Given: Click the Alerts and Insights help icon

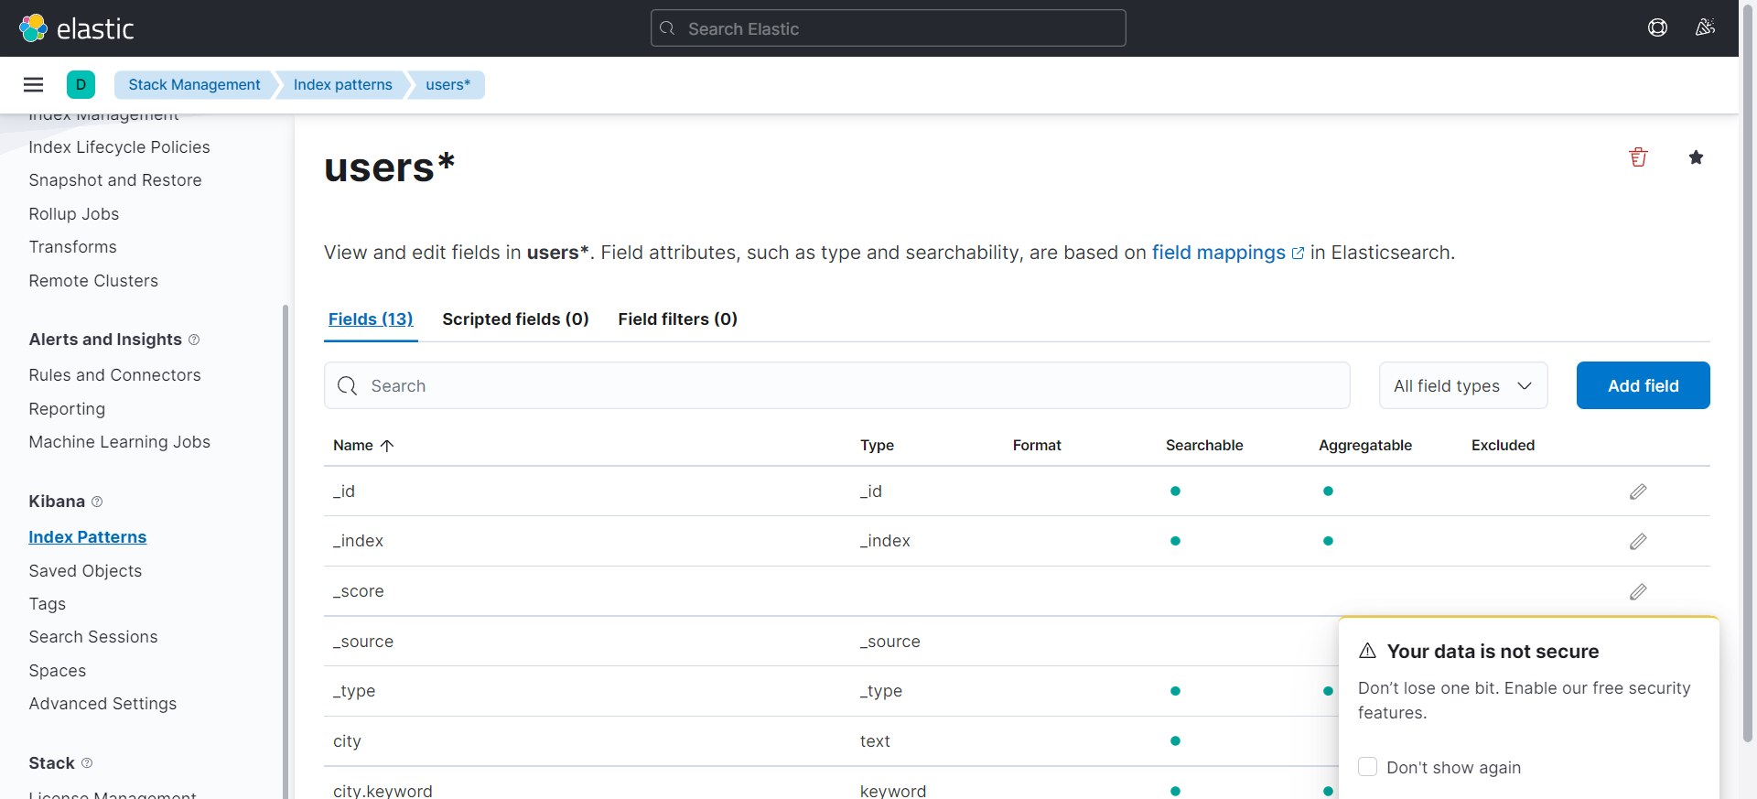Looking at the screenshot, I should [x=194, y=340].
